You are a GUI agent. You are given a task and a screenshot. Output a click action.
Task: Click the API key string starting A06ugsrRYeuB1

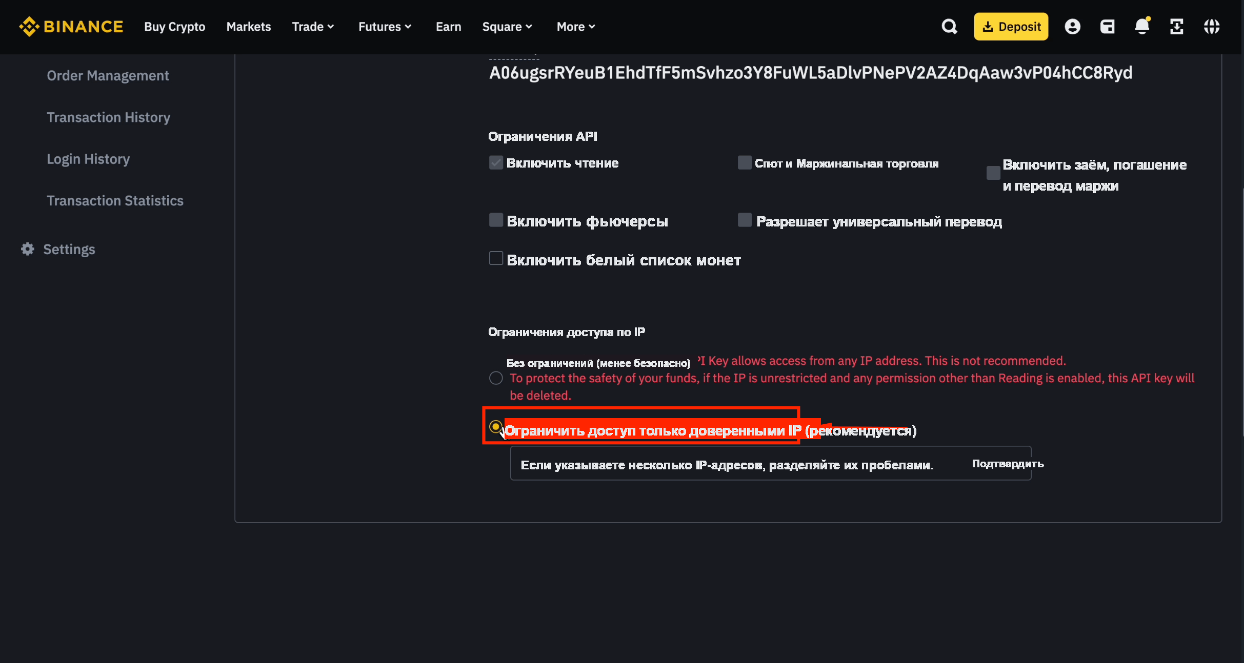point(811,73)
